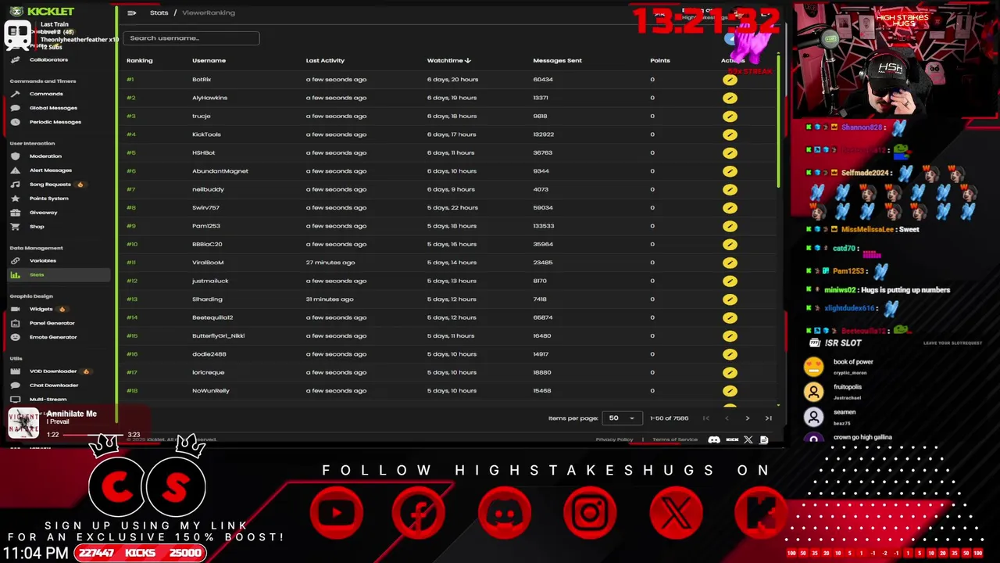1000x563 pixels.
Task: Click the Annihilate Me album thumbnail
Action: pos(23,423)
